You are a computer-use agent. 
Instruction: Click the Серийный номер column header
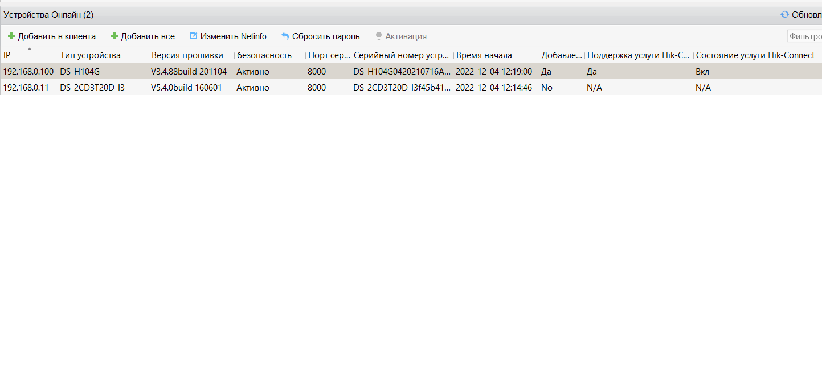402,55
